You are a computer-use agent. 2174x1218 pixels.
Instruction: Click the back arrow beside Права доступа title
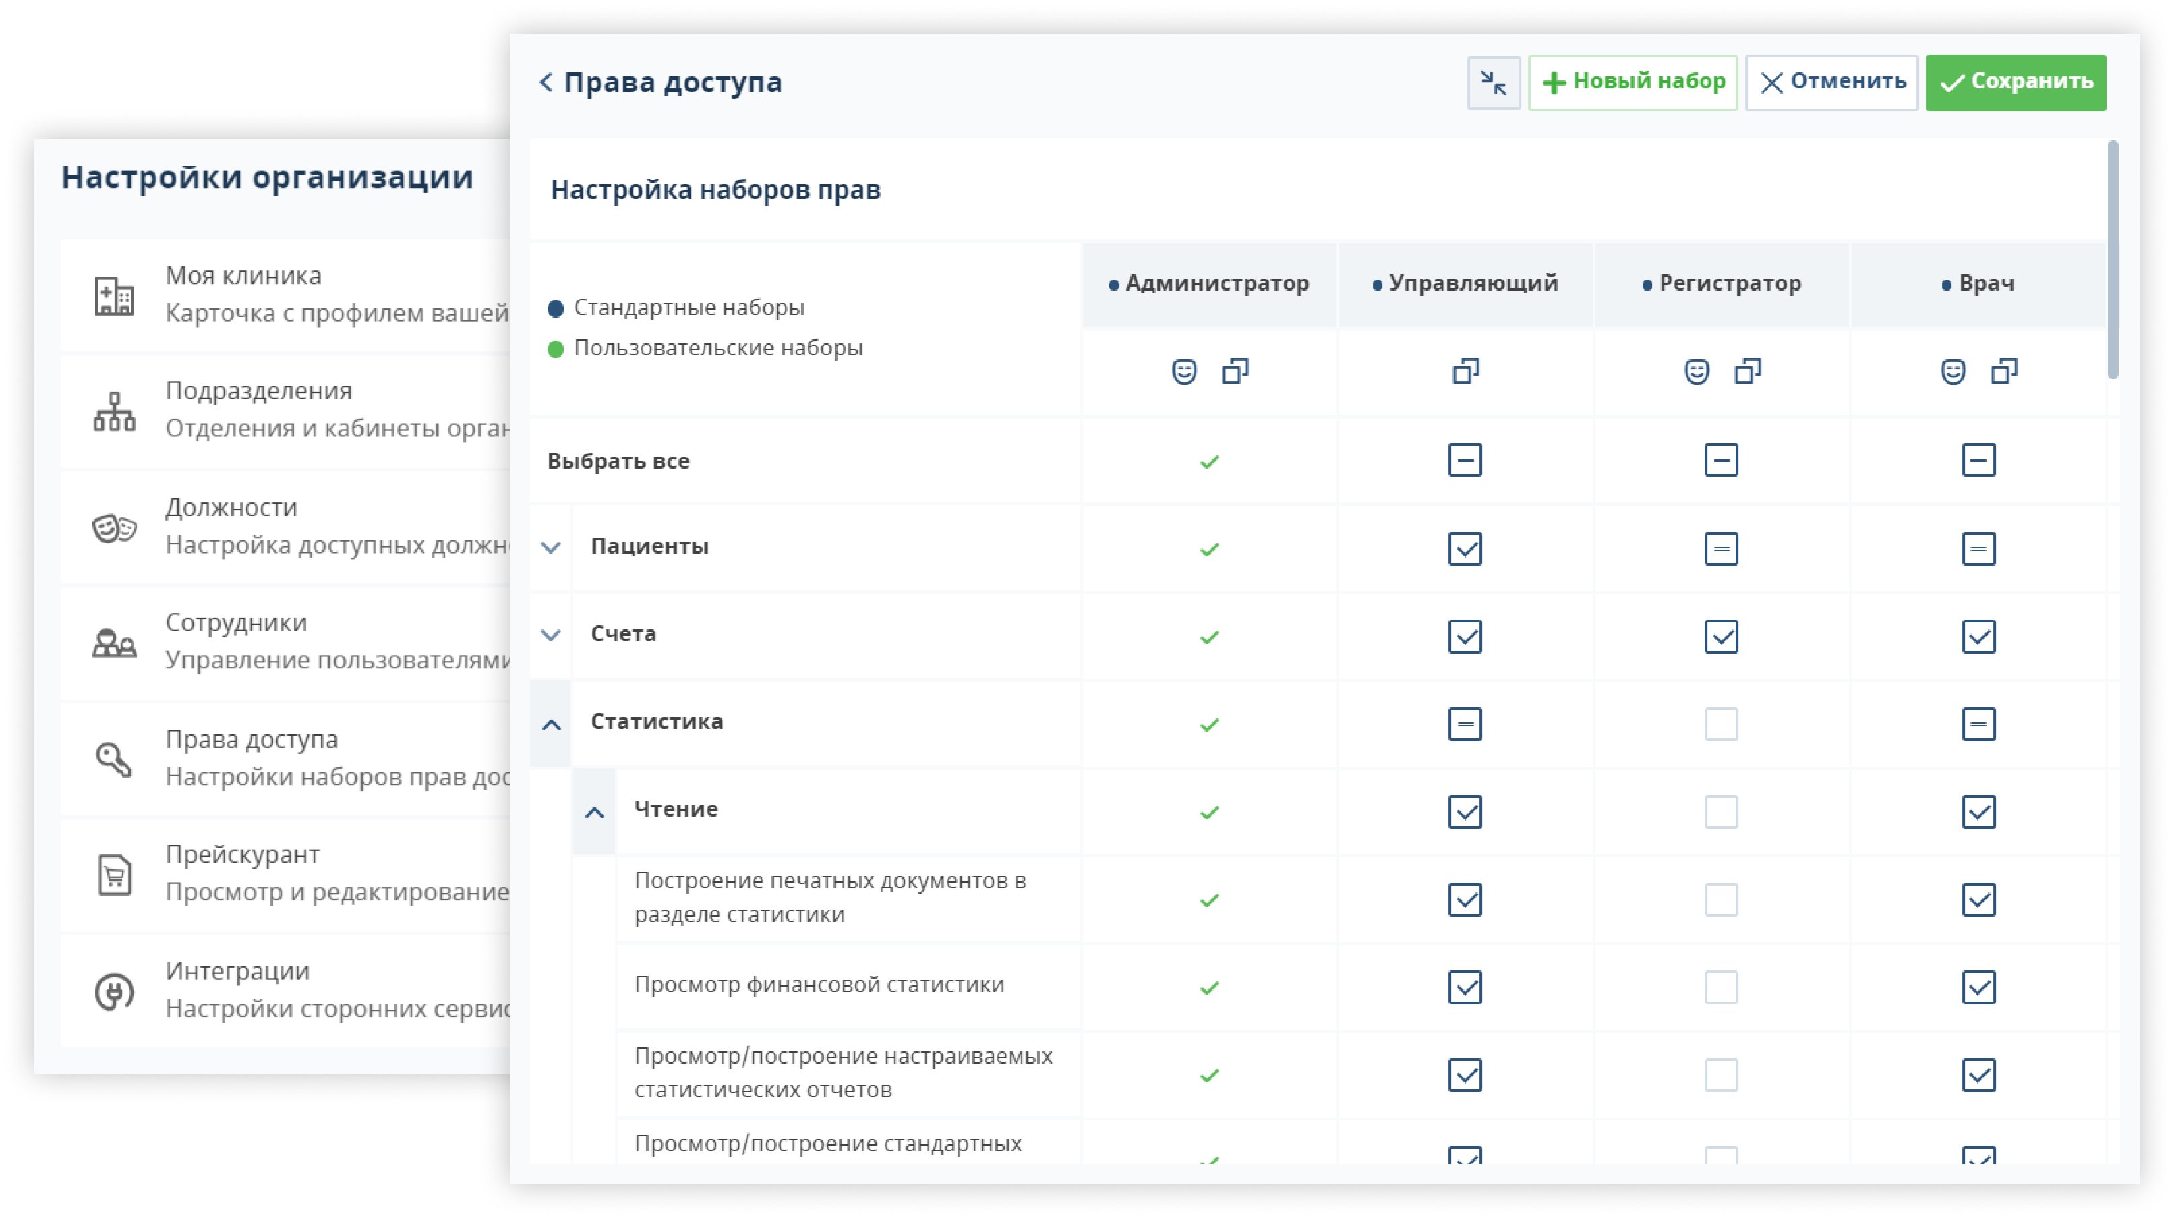(546, 82)
